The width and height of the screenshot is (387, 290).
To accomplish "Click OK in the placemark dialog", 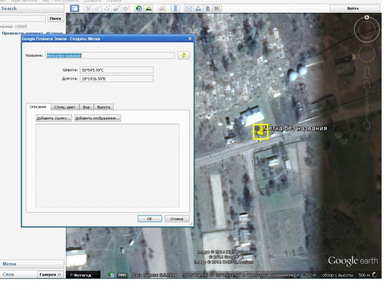I will coord(150,219).
